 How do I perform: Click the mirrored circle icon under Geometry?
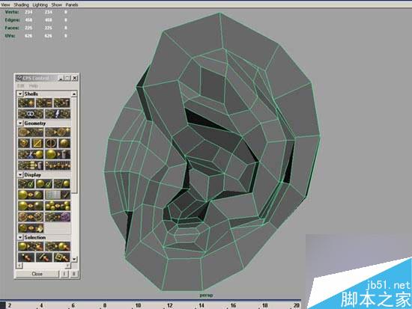click(x=51, y=144)
